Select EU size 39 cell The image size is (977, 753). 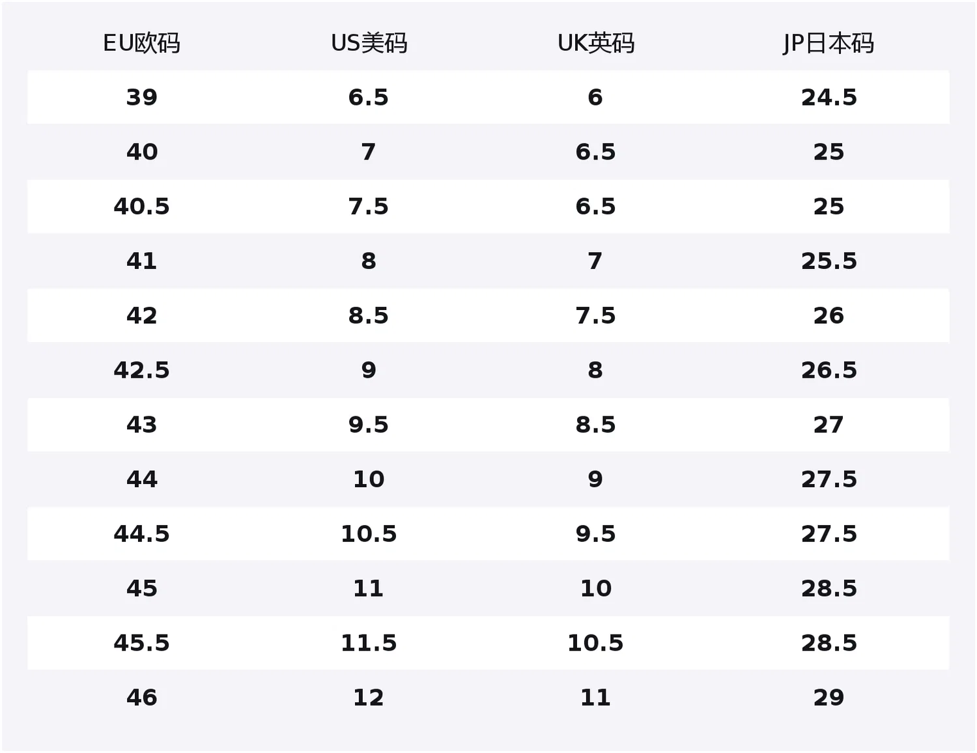pos(141,98)
